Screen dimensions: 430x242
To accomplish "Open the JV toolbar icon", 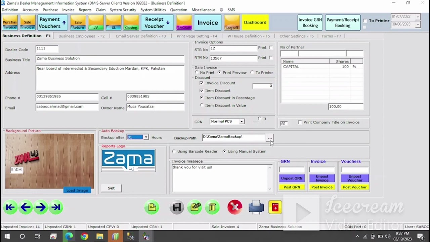I will pos(96,23).
